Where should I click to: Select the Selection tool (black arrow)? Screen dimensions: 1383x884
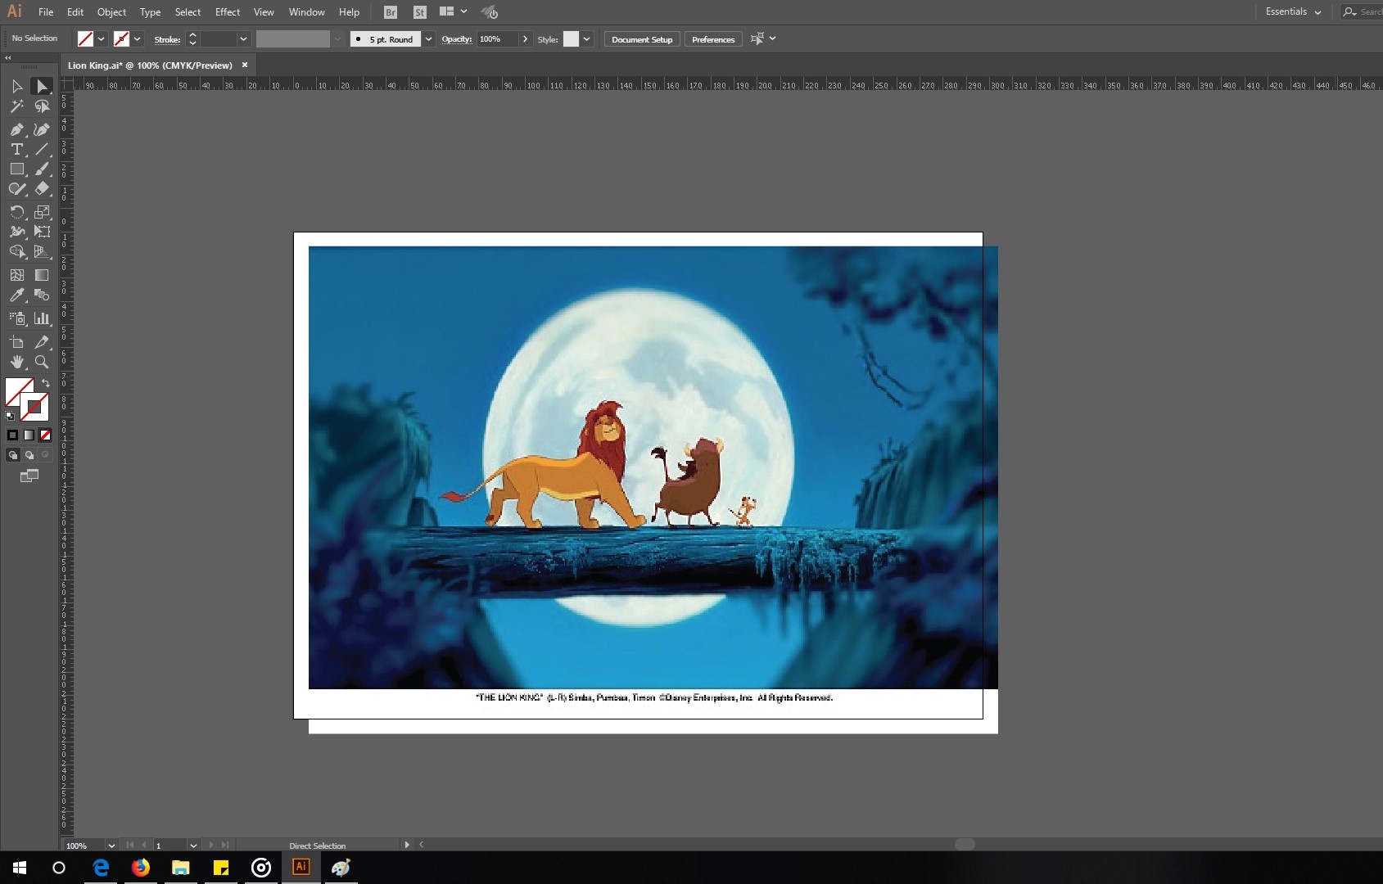pos(17,87)
